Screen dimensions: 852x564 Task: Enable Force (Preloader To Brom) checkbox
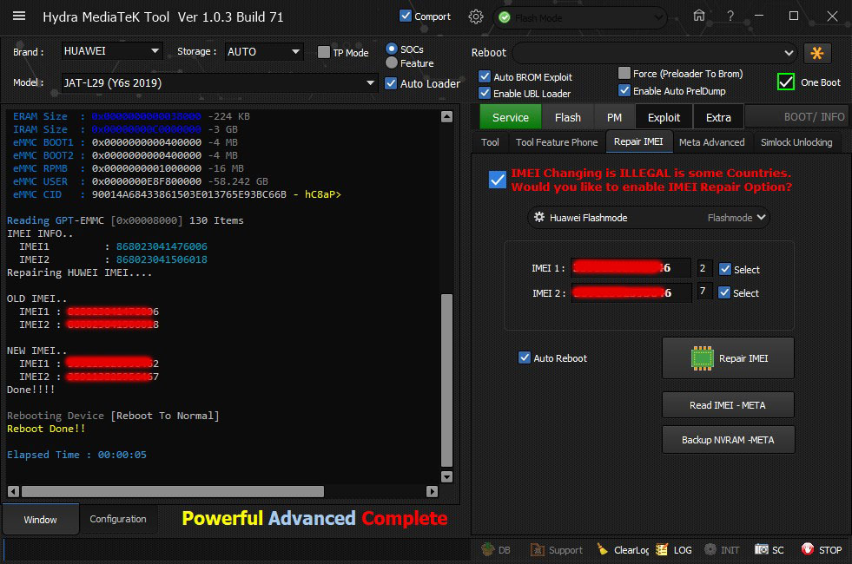[x=624, y=74]
